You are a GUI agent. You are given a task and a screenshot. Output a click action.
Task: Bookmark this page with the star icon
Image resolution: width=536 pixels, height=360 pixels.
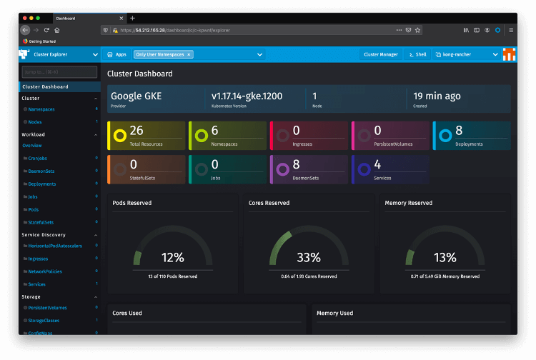418,30
